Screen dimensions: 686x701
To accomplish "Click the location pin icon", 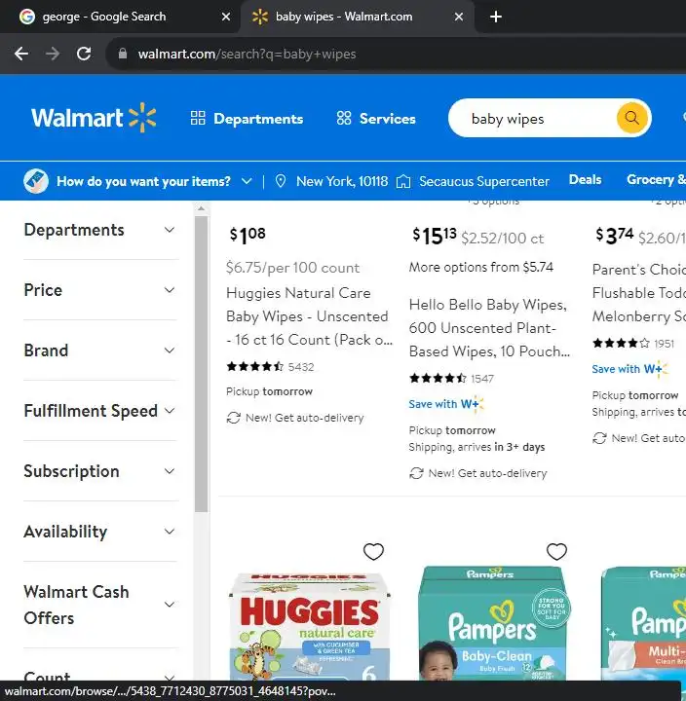I will click(281, 181).
